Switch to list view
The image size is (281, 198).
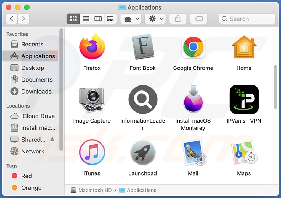pos(86,19)
